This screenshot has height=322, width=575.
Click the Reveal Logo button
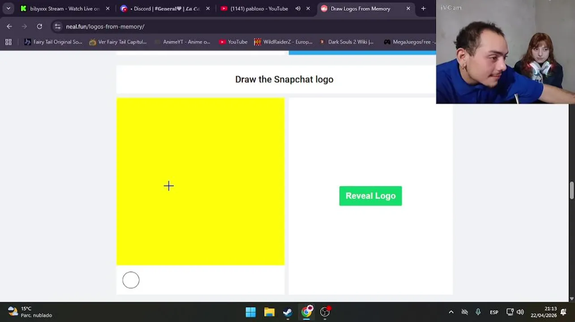[370, 196]
